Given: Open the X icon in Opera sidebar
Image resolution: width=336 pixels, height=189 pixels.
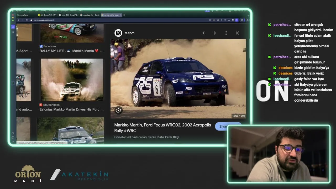Looking at the screenshot, I should [x=13, y=83].
